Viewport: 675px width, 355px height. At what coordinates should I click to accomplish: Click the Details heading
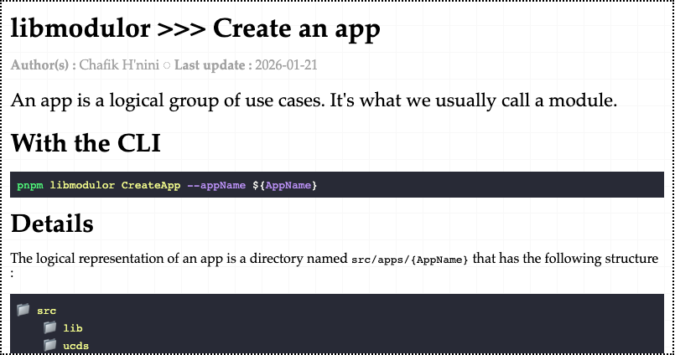click(x=52, y=224)
